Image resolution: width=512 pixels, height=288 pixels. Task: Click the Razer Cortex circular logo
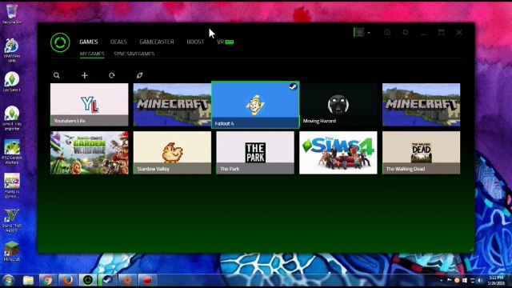click(x=60, y=42)
